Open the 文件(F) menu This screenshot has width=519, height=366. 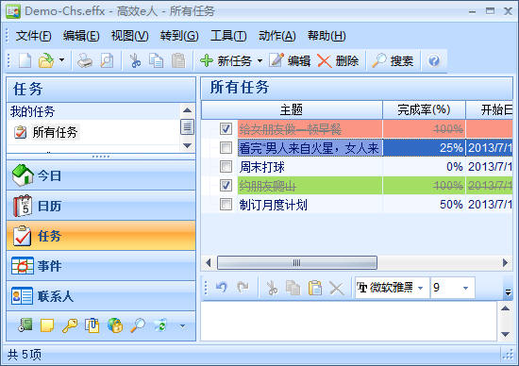[34, 36]
